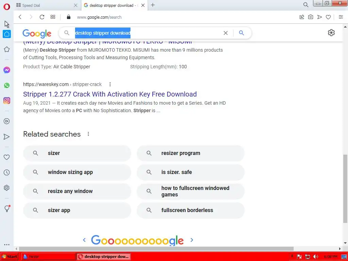The width and height of the screenshot is (348, 261).
Task: Search related term resizer program
Action: [x=190, y=153]
